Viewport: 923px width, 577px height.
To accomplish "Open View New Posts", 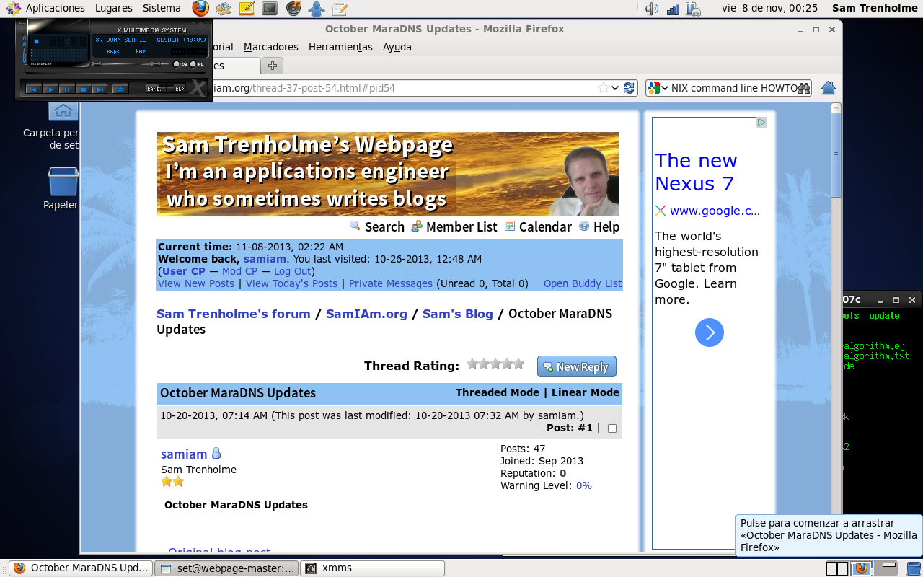I will [x=196, y=283].
